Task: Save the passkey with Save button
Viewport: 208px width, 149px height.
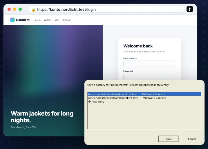Action: pyautogui.click(x=169, y=139)
